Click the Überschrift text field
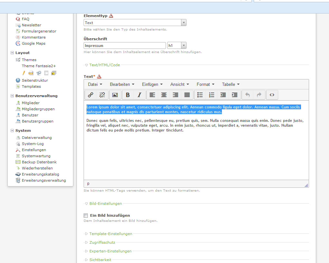Screen dimensions: 329x263 click(x=125, y=46)
